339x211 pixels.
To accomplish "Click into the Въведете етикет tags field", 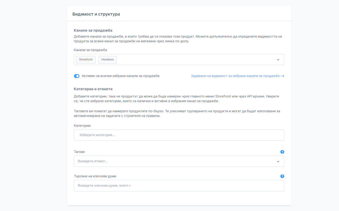I will pos(174,161).
